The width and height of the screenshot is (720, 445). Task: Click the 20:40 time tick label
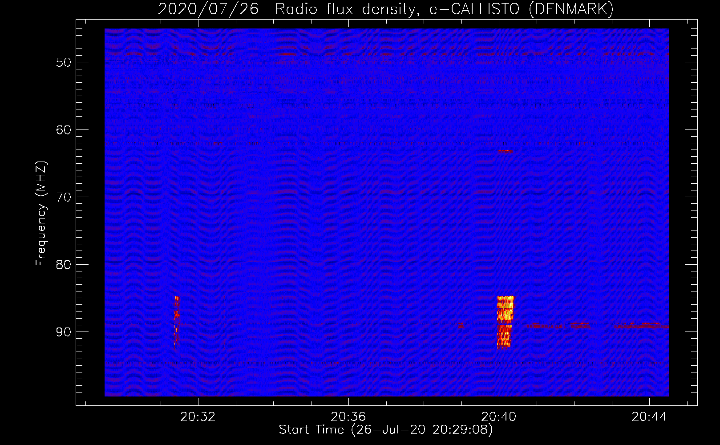(x=499, y=417)
